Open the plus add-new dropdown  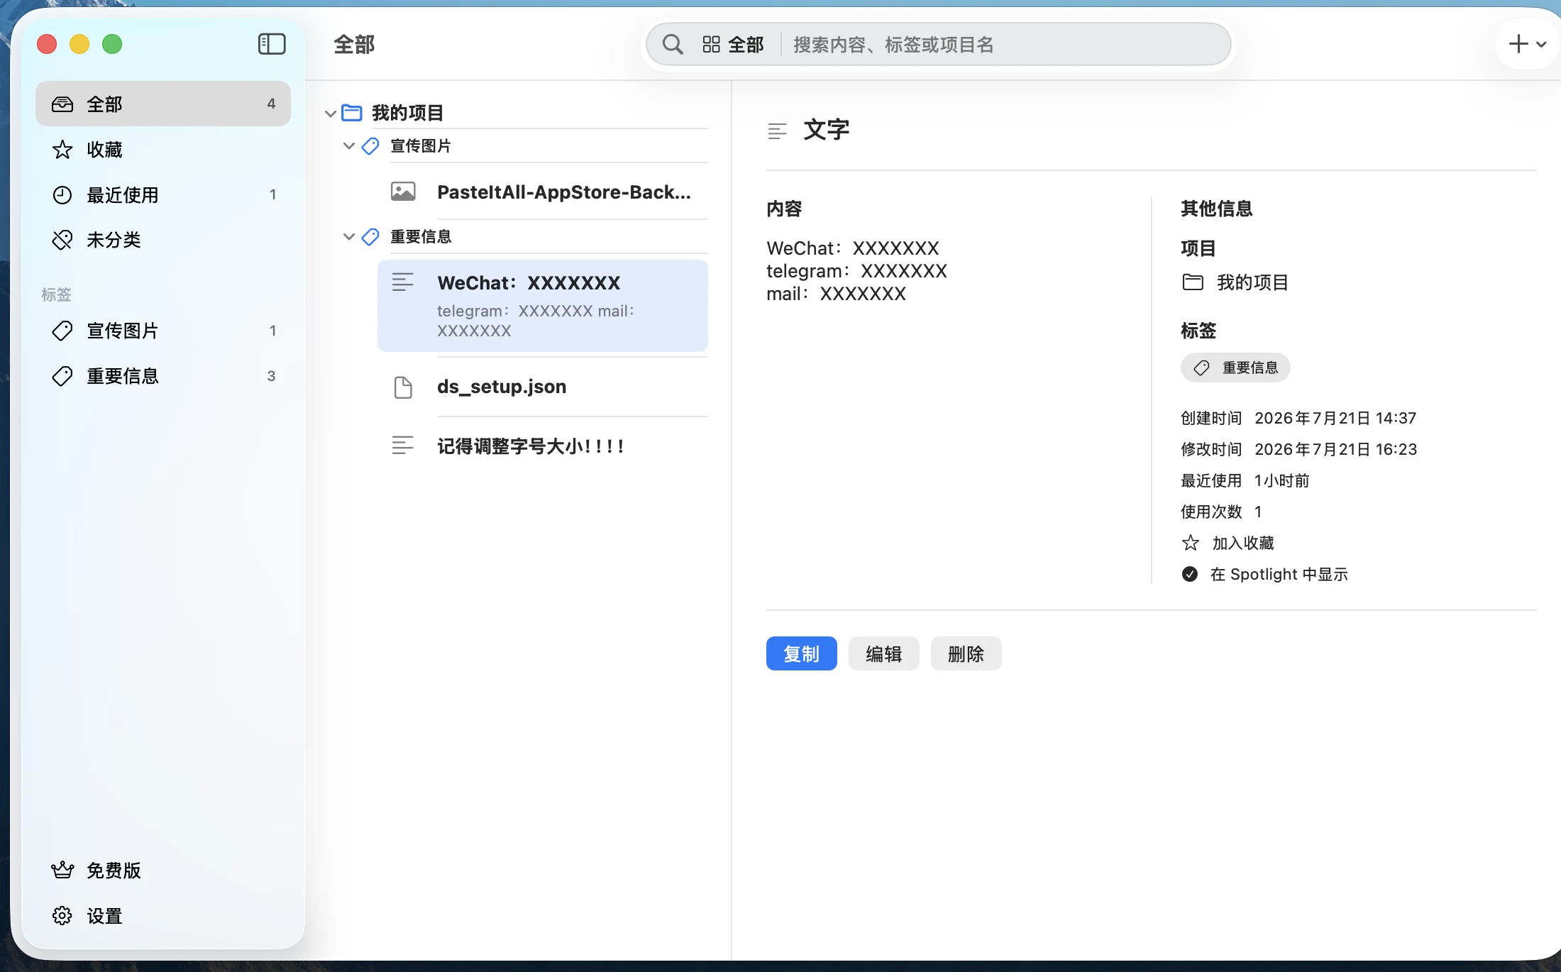1526,44
